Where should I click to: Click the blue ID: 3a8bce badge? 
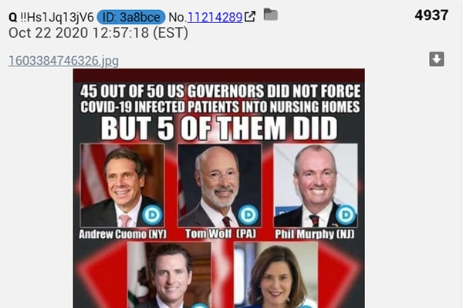[131, 17]
